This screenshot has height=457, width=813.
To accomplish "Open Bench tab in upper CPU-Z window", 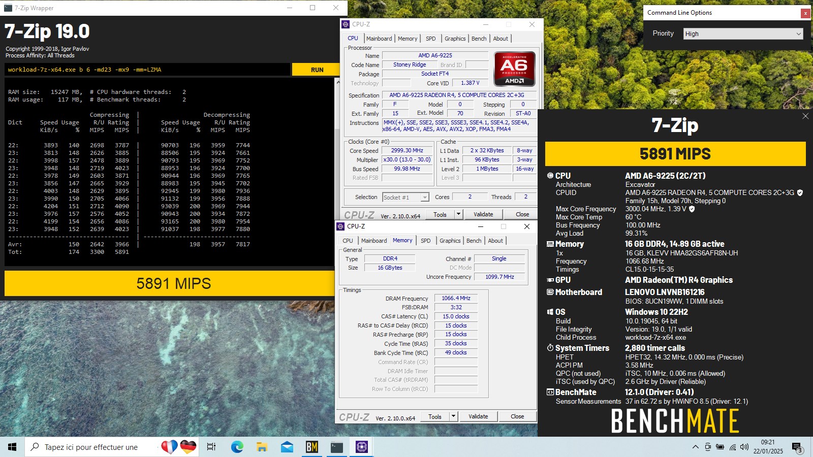I will pos(479,39).
